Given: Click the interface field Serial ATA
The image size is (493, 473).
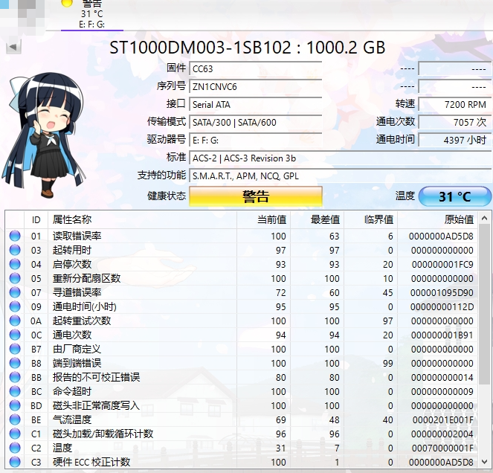Looking at the screenshot, I should click(x=256, y=104).
